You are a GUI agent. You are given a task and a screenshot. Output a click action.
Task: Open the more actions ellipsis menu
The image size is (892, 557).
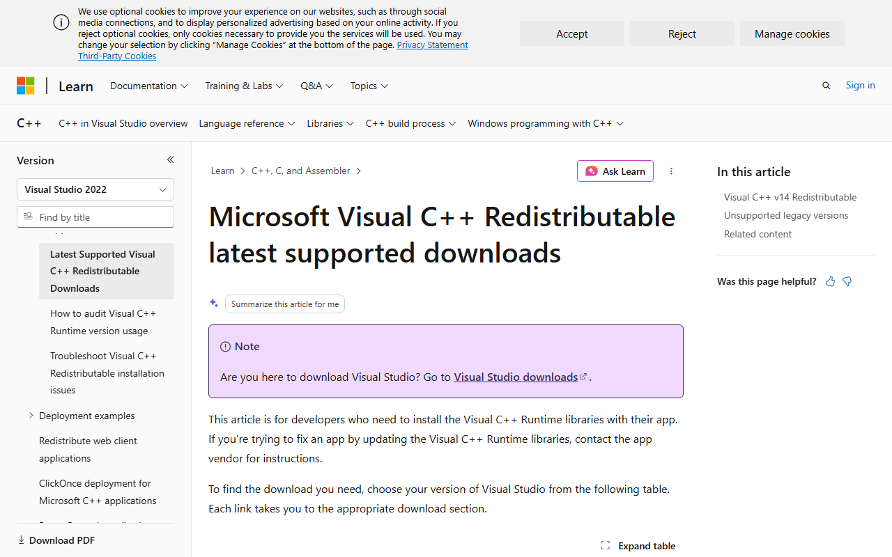click(671, 171)
